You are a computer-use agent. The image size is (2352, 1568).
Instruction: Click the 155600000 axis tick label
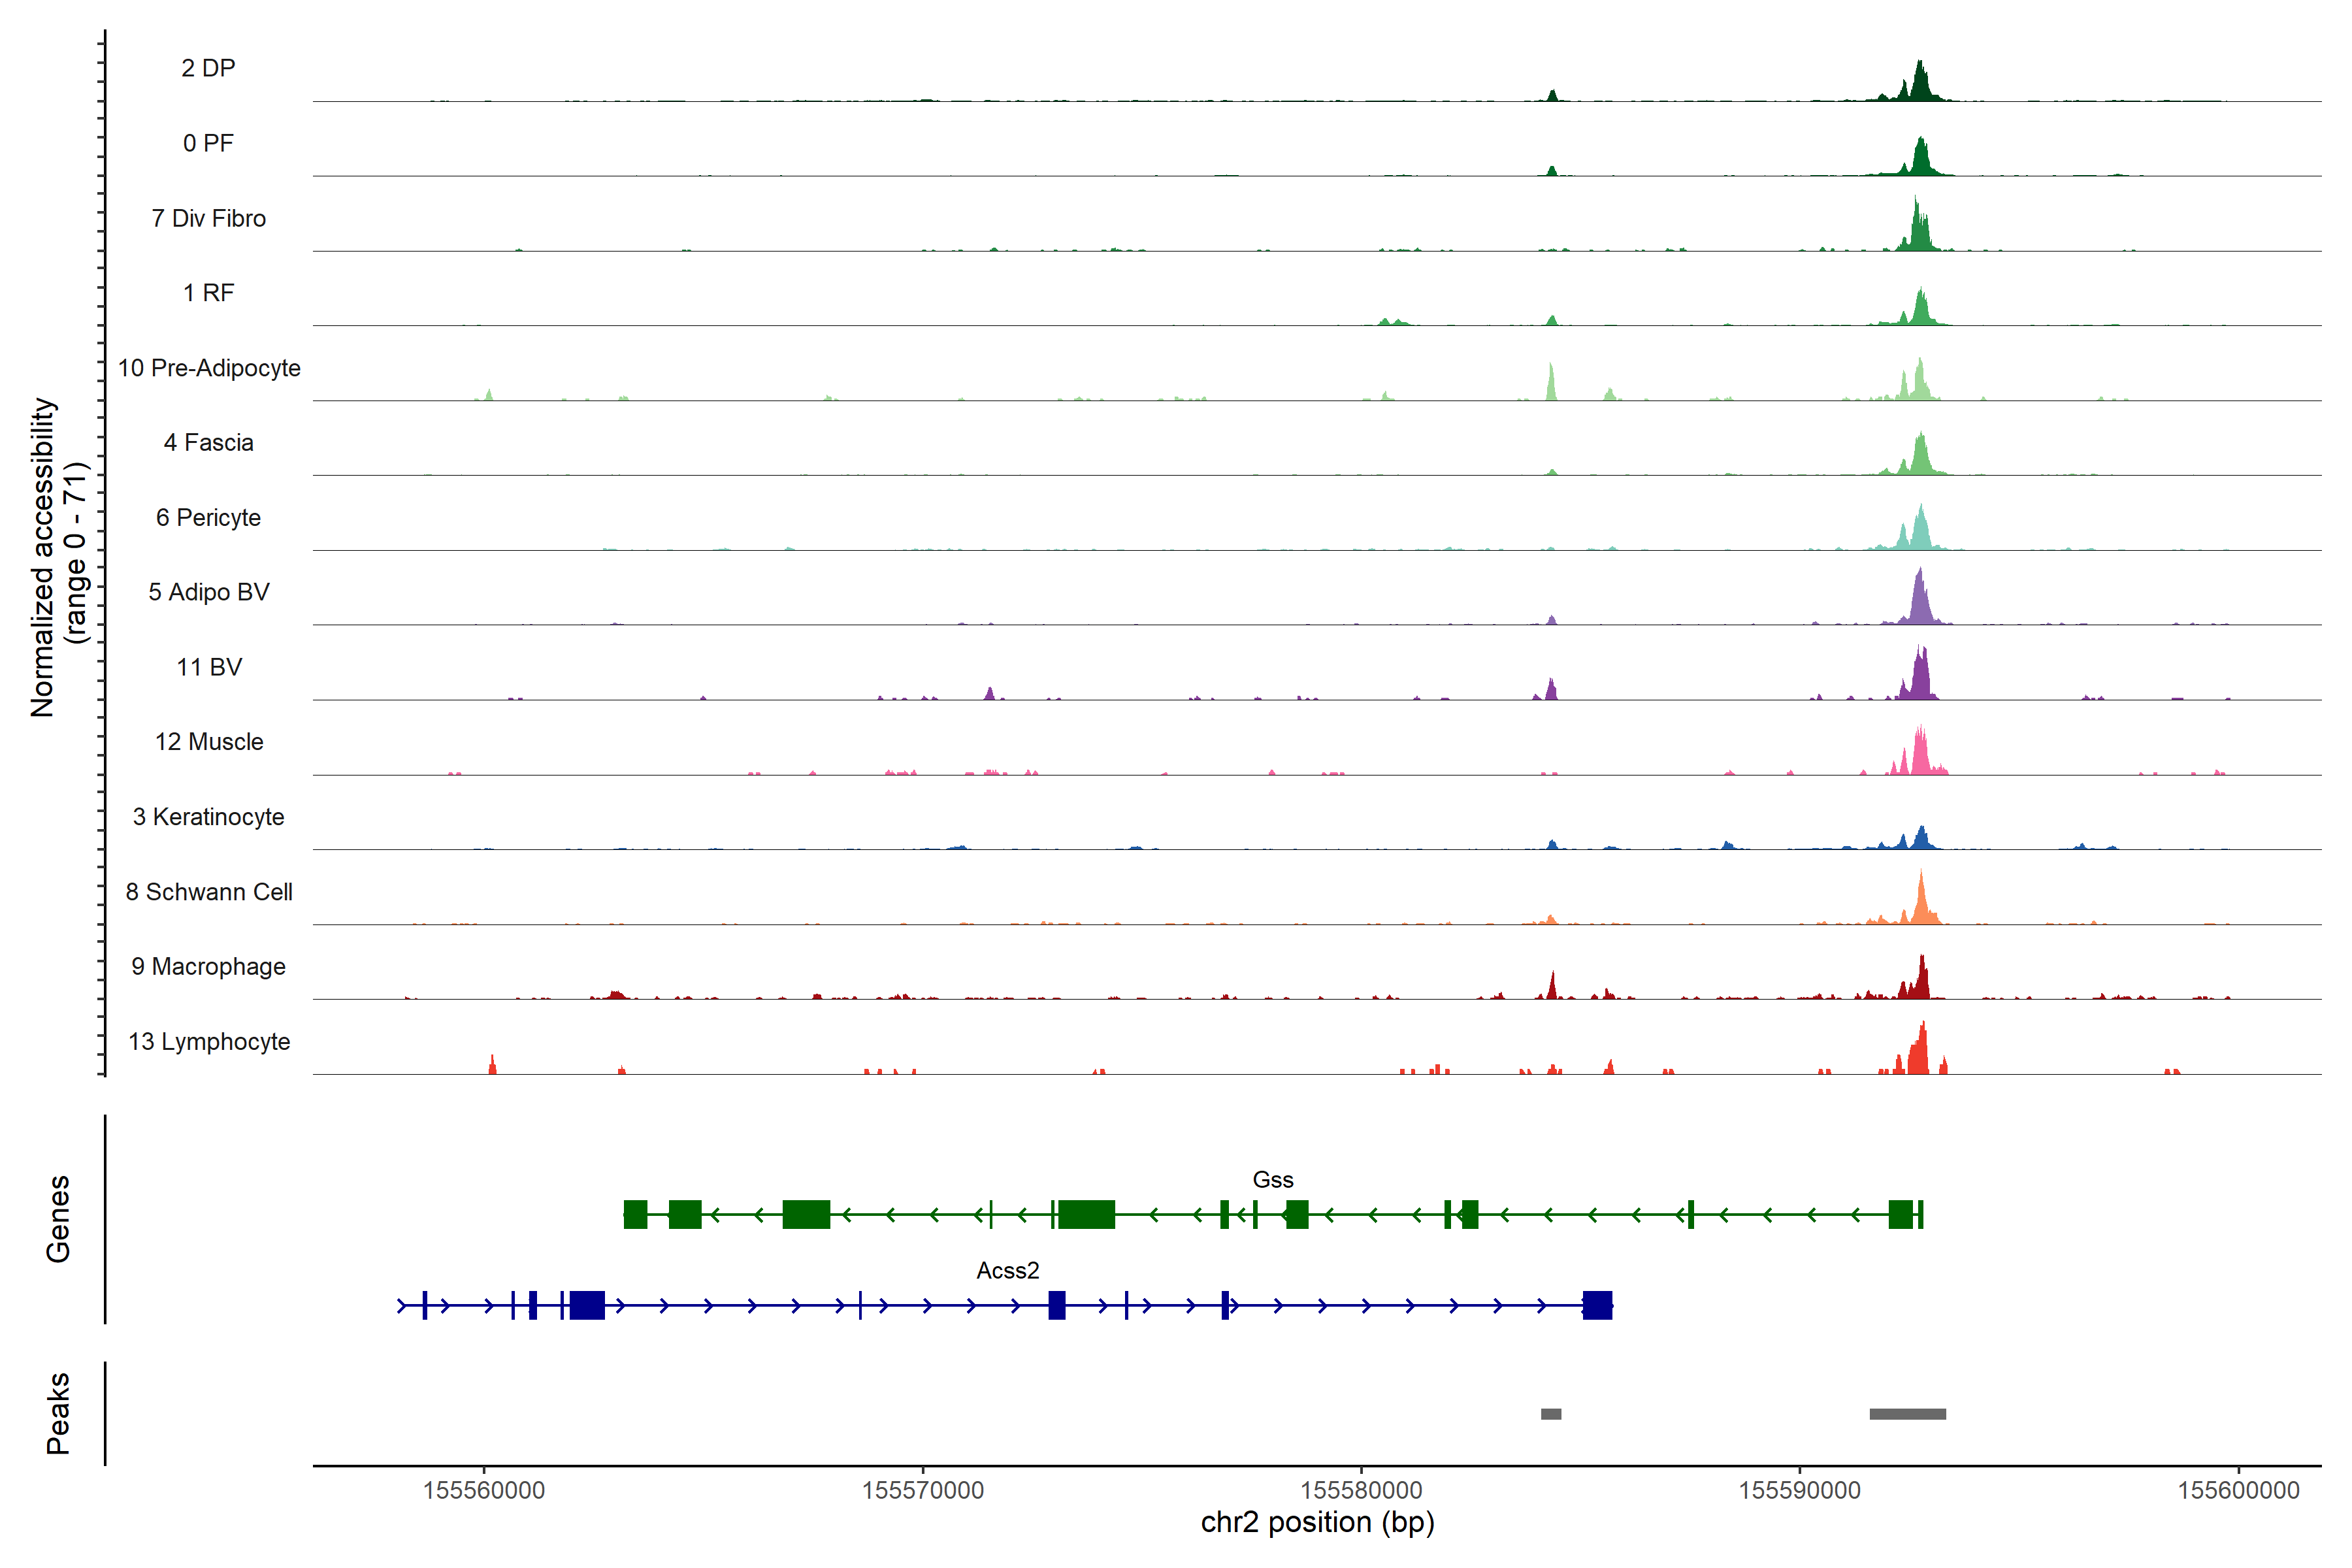2238,1490
